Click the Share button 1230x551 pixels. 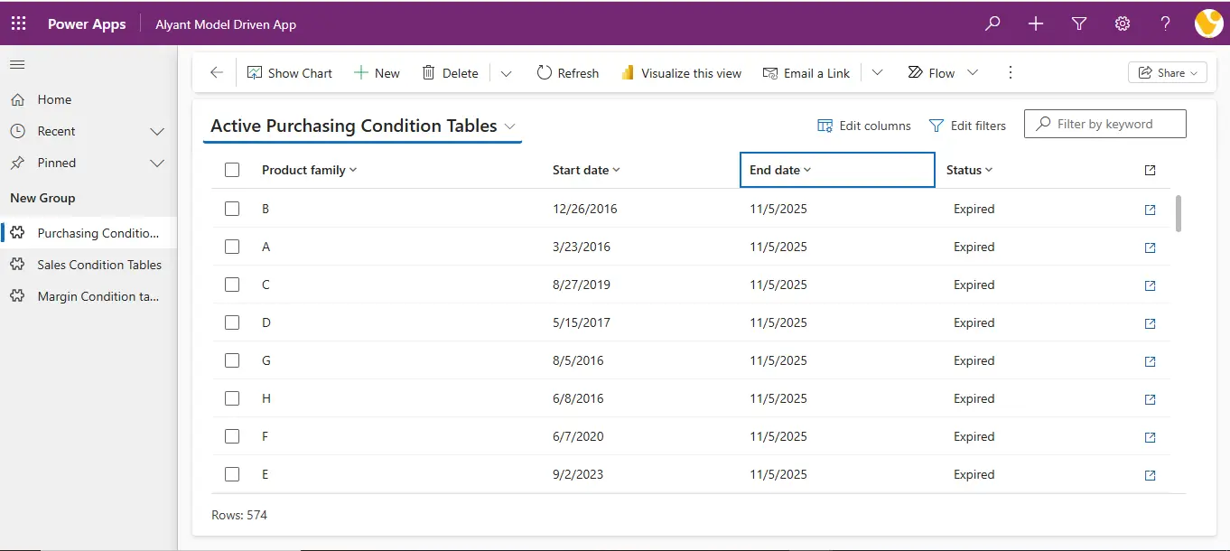pos(1167,73)
